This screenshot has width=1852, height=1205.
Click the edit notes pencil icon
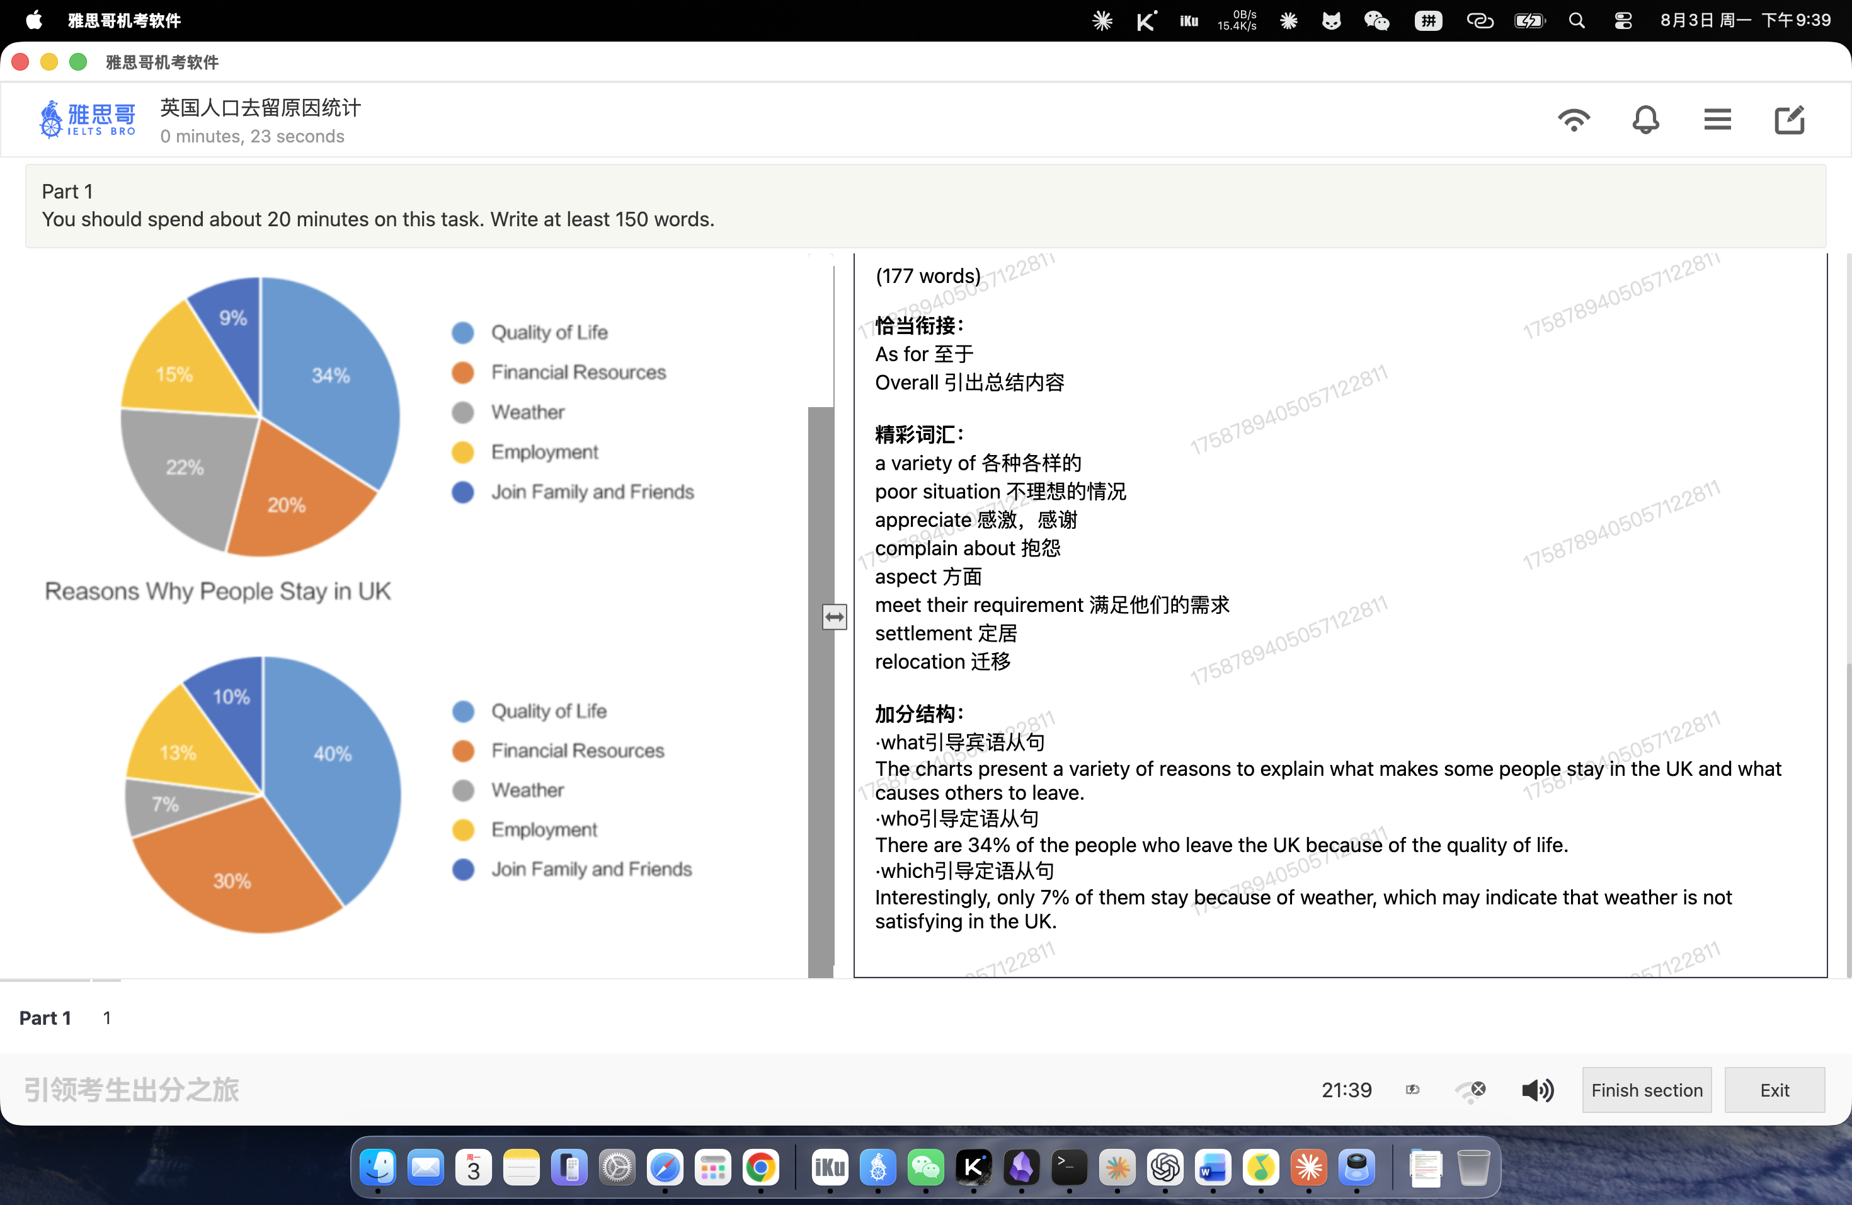click(x=1789, y=120)
